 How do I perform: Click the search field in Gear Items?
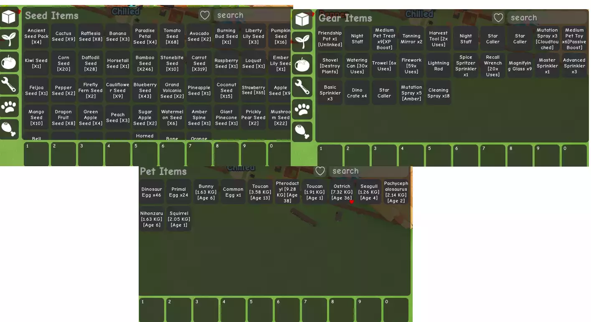546,18
